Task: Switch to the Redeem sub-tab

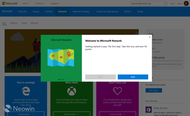Action: coord(14,23)
